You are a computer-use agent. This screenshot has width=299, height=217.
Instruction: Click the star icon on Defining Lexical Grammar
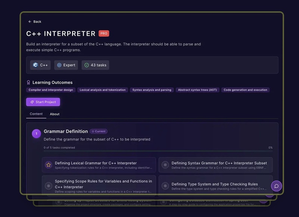pos(48,165)
